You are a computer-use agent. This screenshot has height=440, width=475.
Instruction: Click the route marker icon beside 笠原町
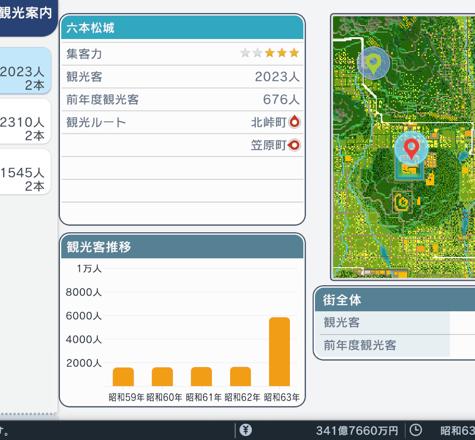coord(295,145)
